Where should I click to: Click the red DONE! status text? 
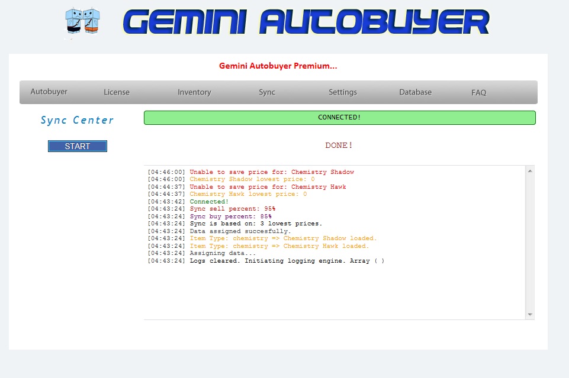click(339, 146)
